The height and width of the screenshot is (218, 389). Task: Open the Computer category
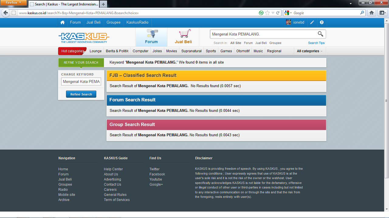[141, 51]
